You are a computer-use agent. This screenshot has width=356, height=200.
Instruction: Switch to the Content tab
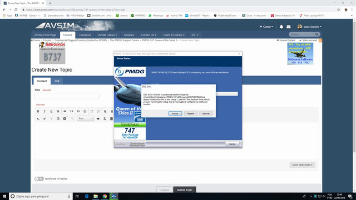tap(42, 81)
